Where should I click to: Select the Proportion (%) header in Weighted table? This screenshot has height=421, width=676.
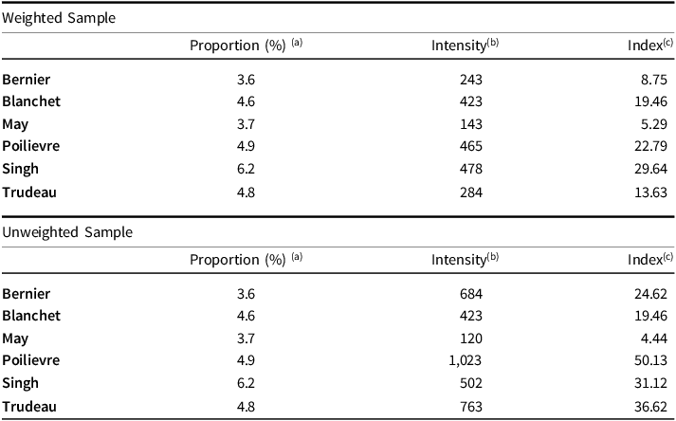[238, 46]
